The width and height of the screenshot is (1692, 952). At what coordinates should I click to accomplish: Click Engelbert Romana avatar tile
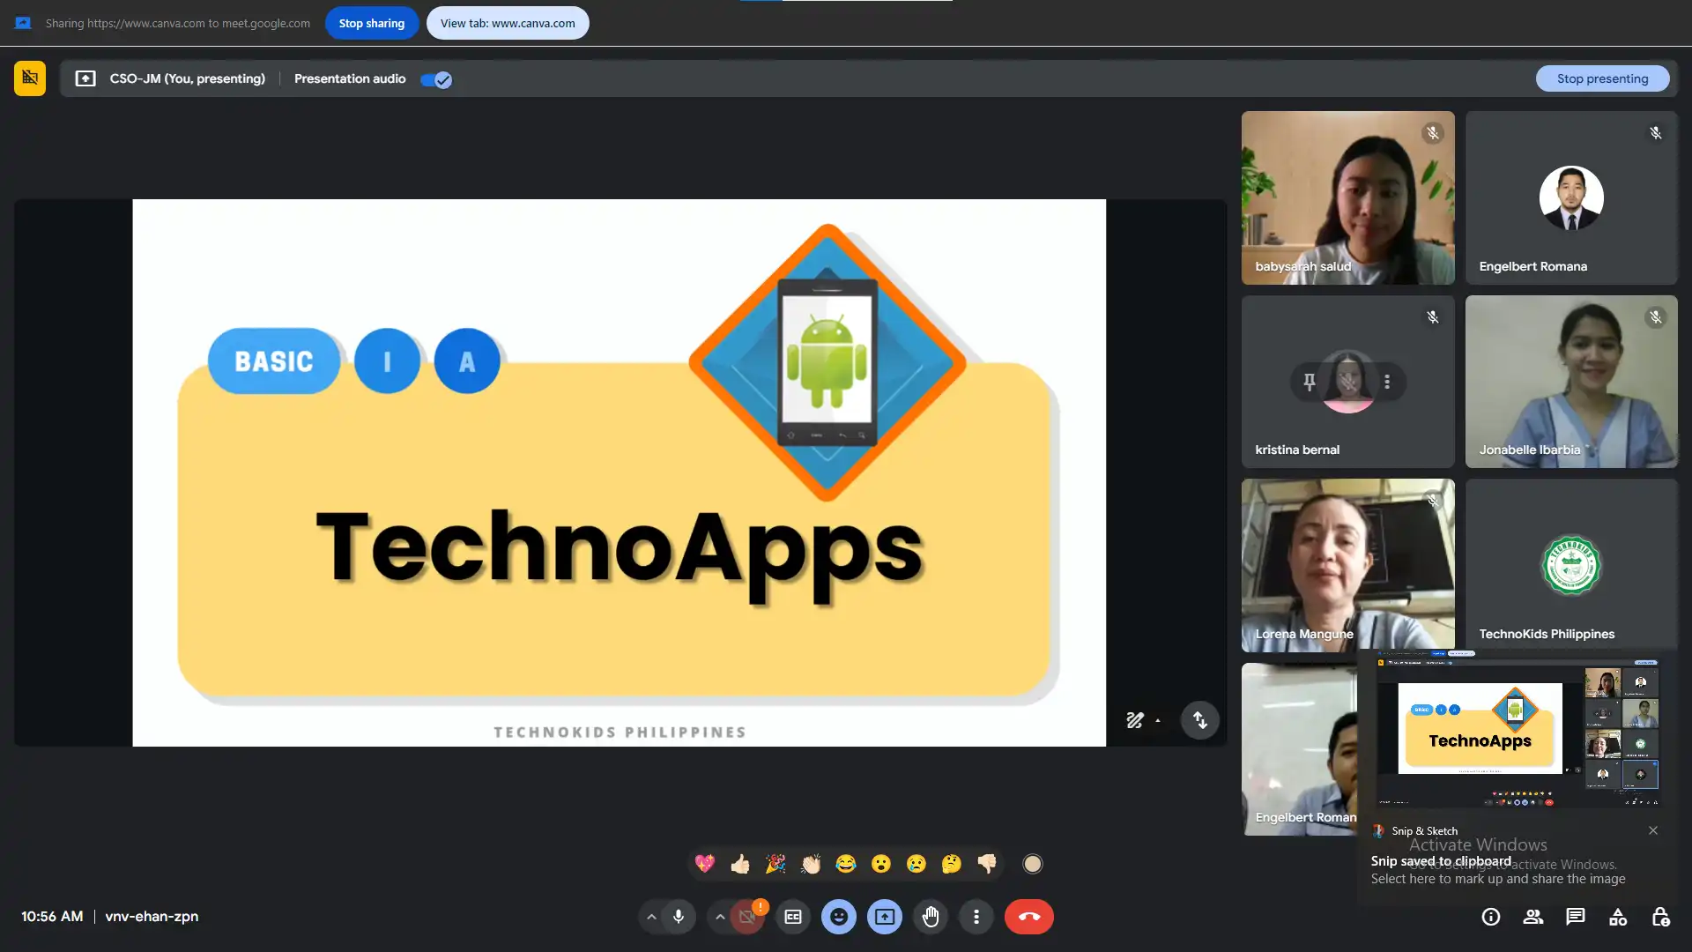point(1571,197)
